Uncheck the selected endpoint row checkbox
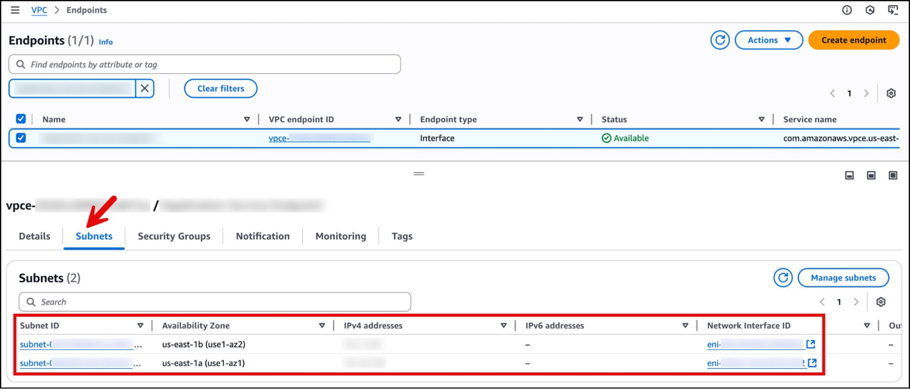The width and height of the screenshot is (910, 389). [21, 138]
